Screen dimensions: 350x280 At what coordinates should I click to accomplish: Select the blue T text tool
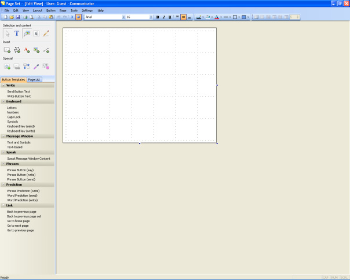(x=17, y=34)
